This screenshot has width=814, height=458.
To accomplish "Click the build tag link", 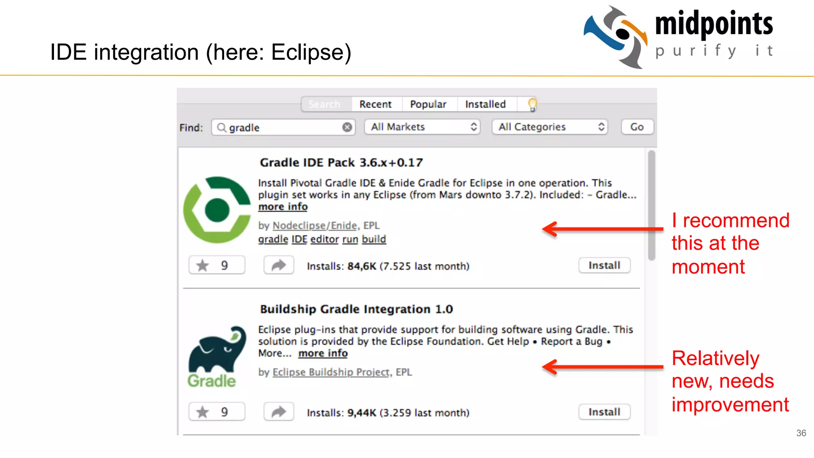I will tap(374, 239).
